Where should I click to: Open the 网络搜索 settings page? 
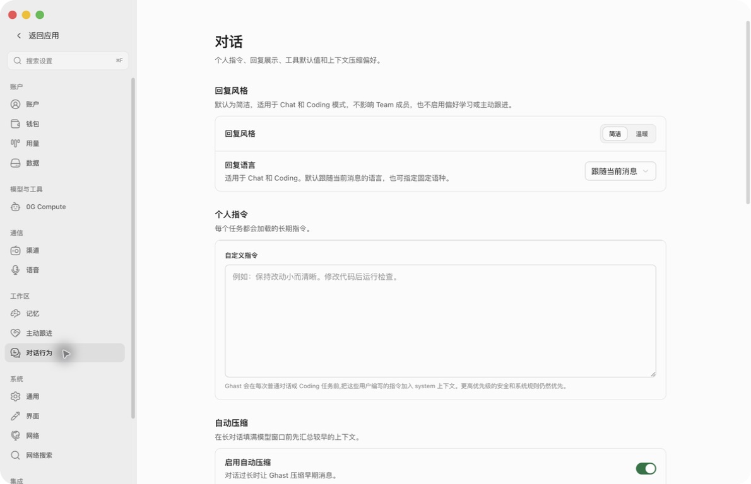pos(64,455)
